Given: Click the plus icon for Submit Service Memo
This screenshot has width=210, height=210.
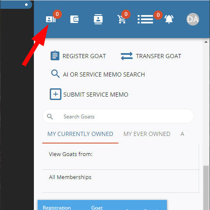Looking at the screenshot, I should (x=56, y=94).
